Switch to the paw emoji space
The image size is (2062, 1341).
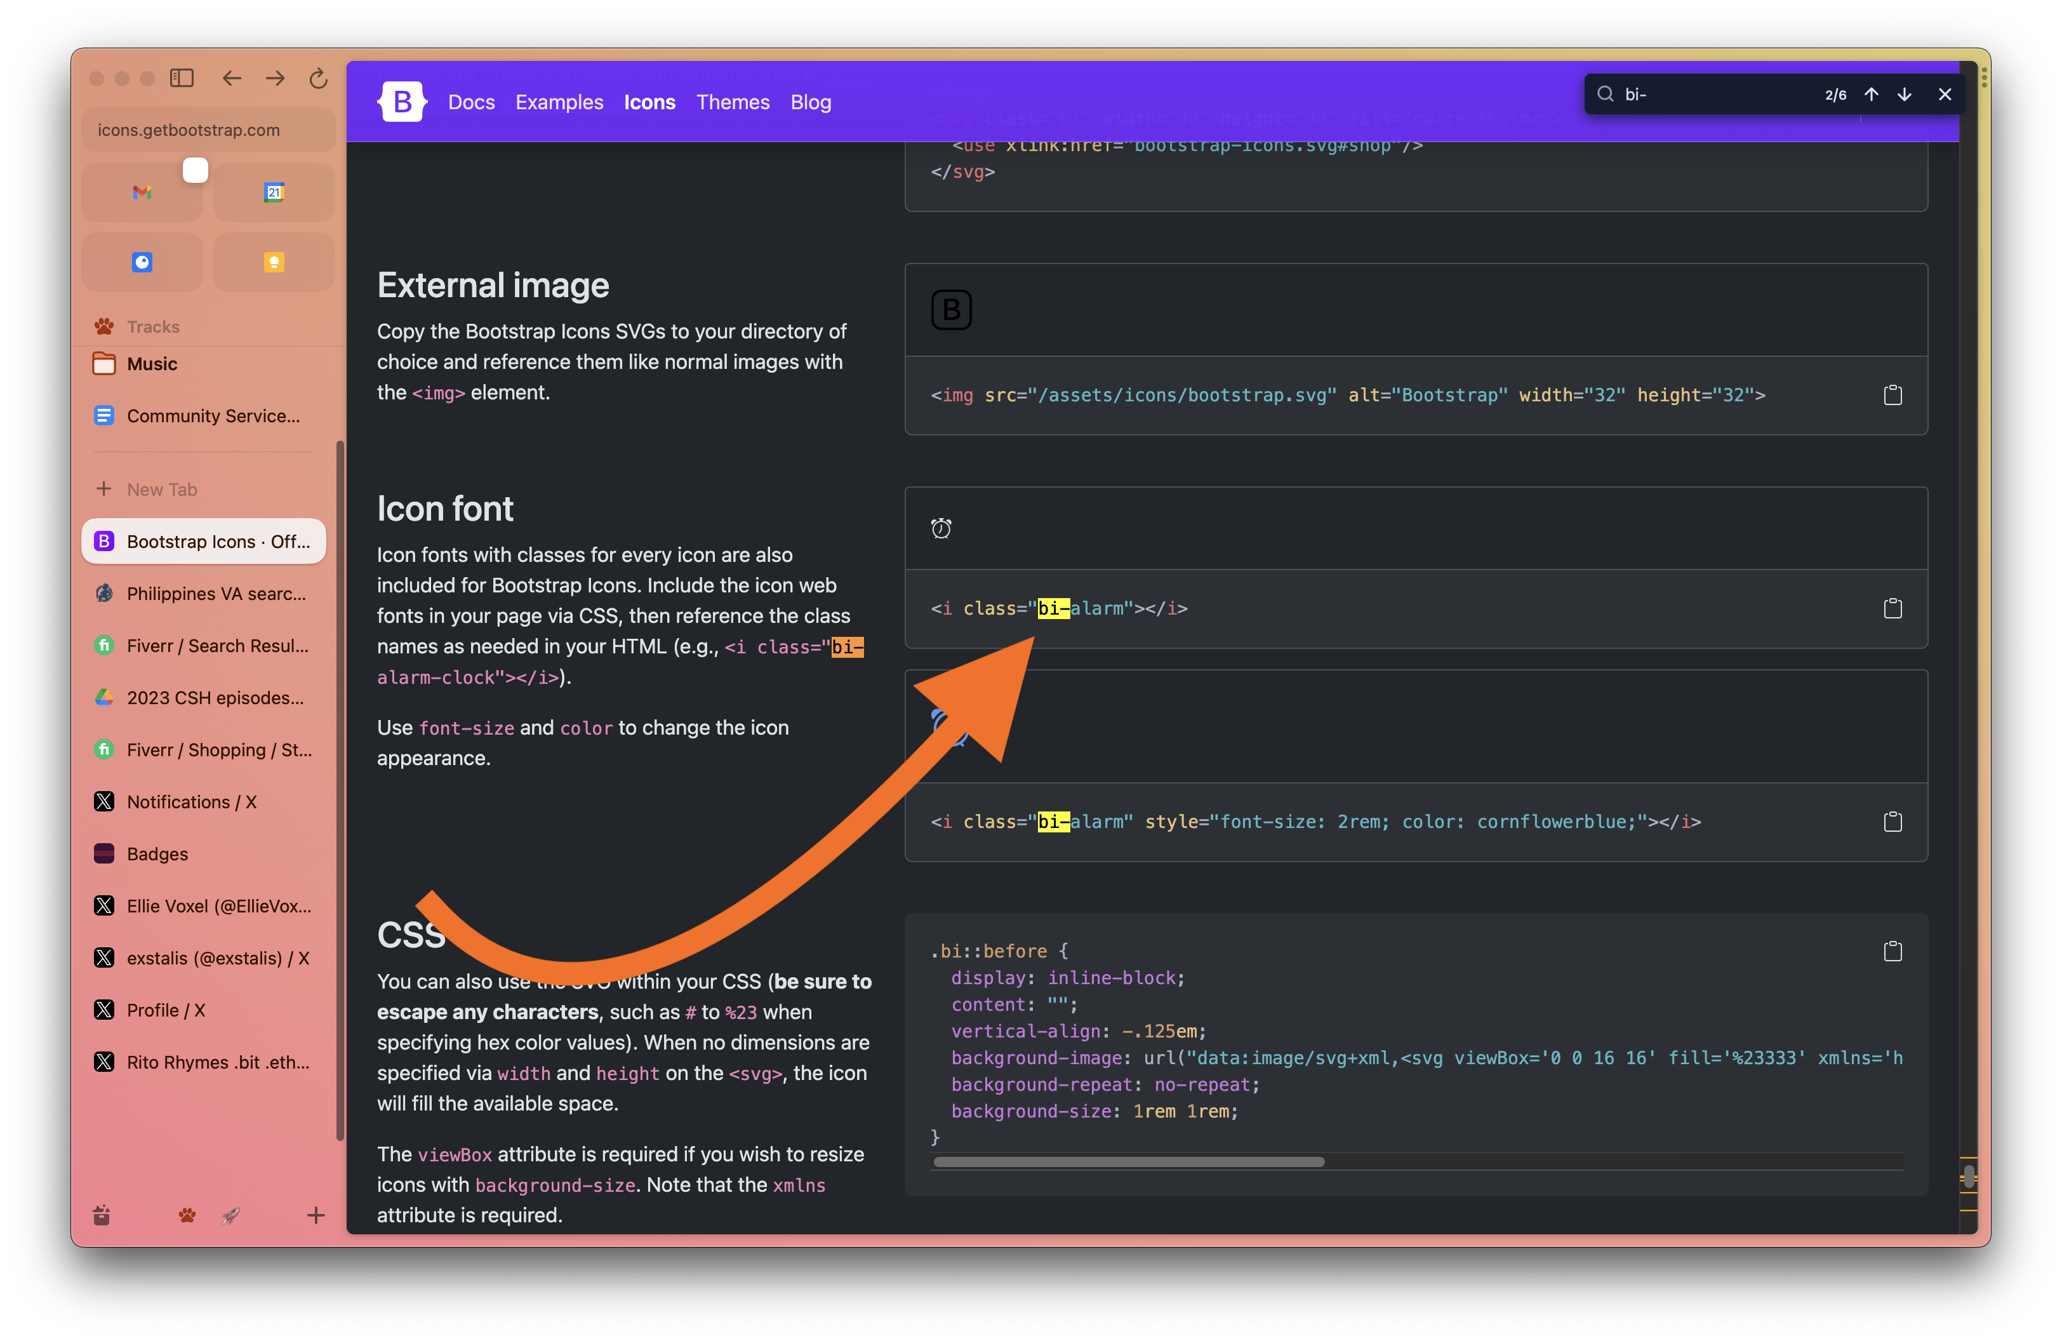click(187, 1215)
